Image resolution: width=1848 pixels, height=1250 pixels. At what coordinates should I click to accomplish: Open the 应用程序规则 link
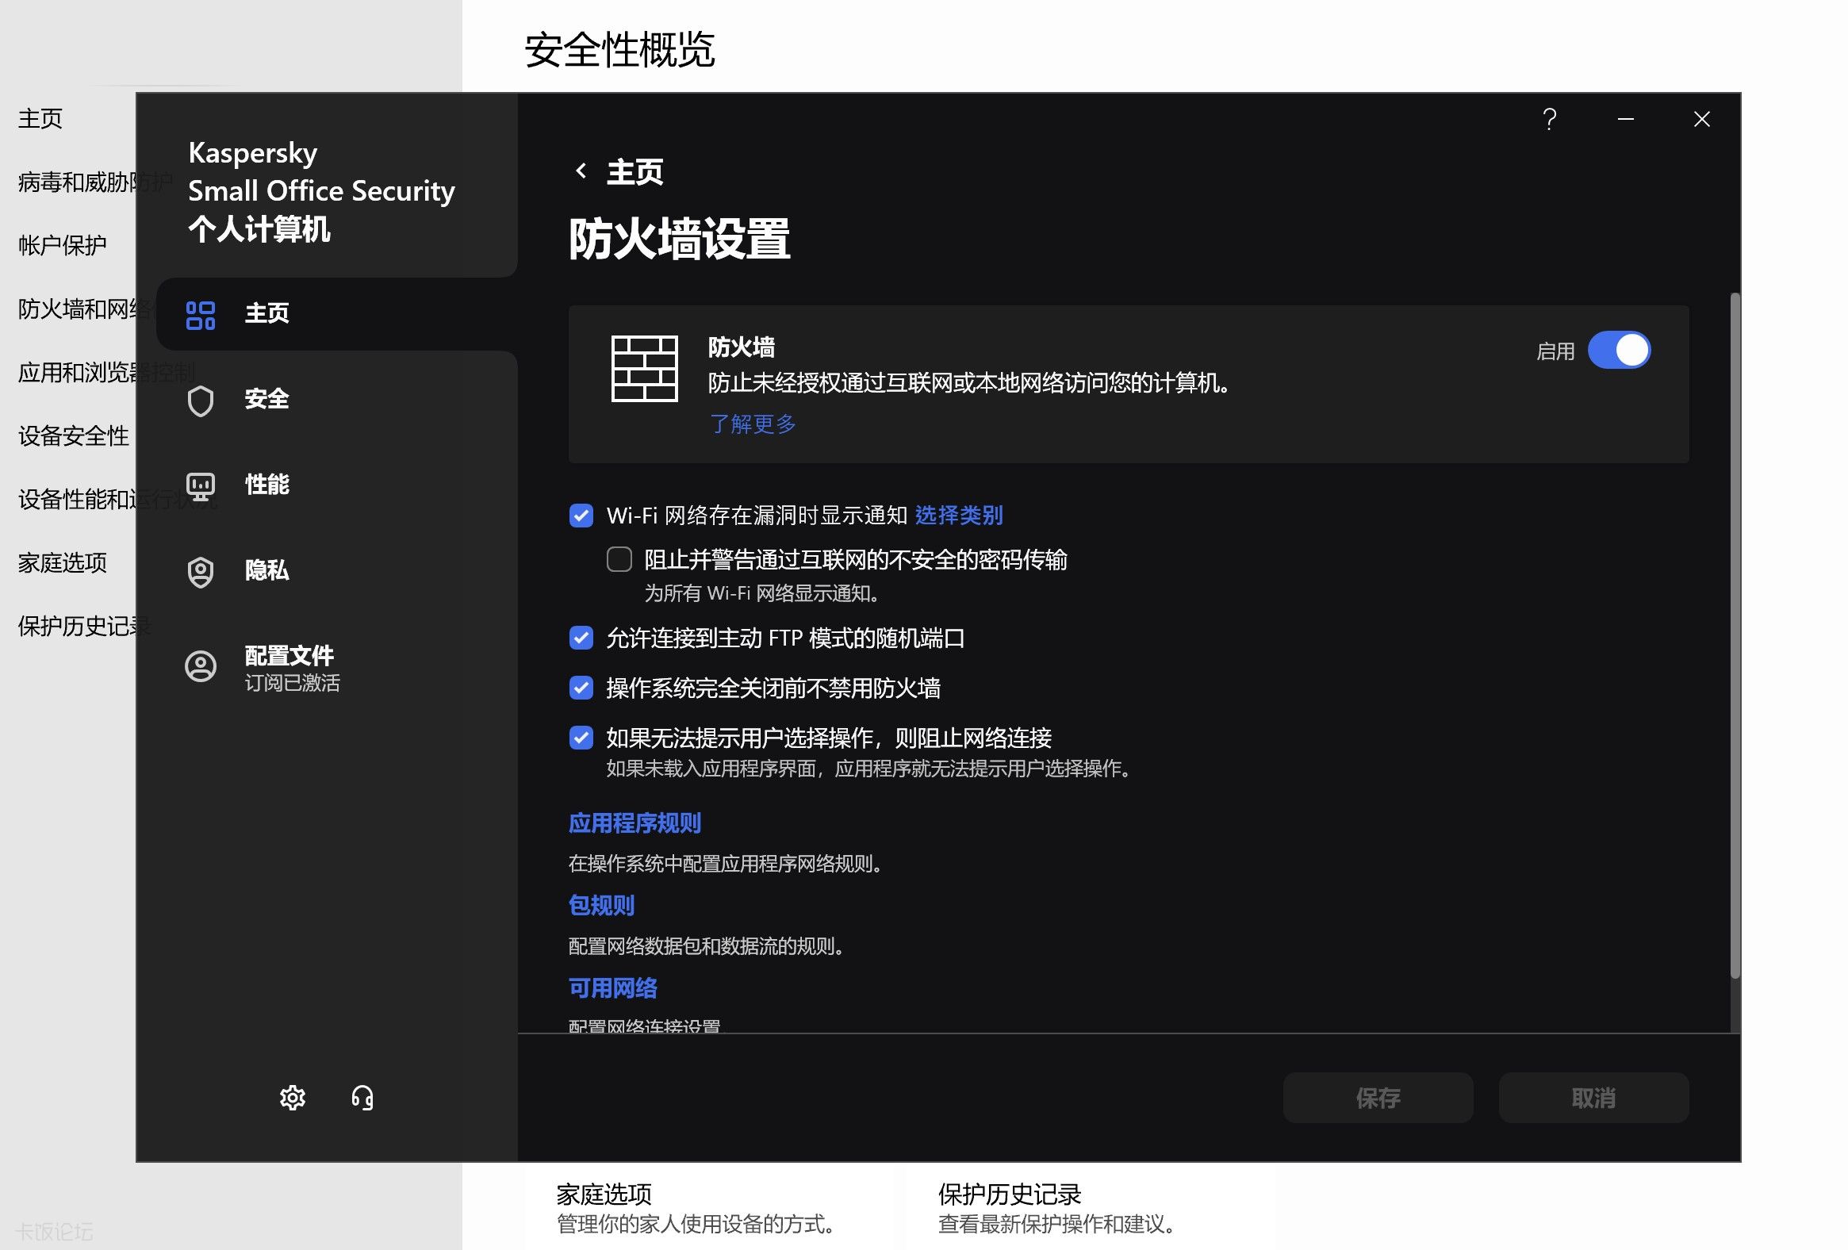pyautogui.click(x=635, y=823)
